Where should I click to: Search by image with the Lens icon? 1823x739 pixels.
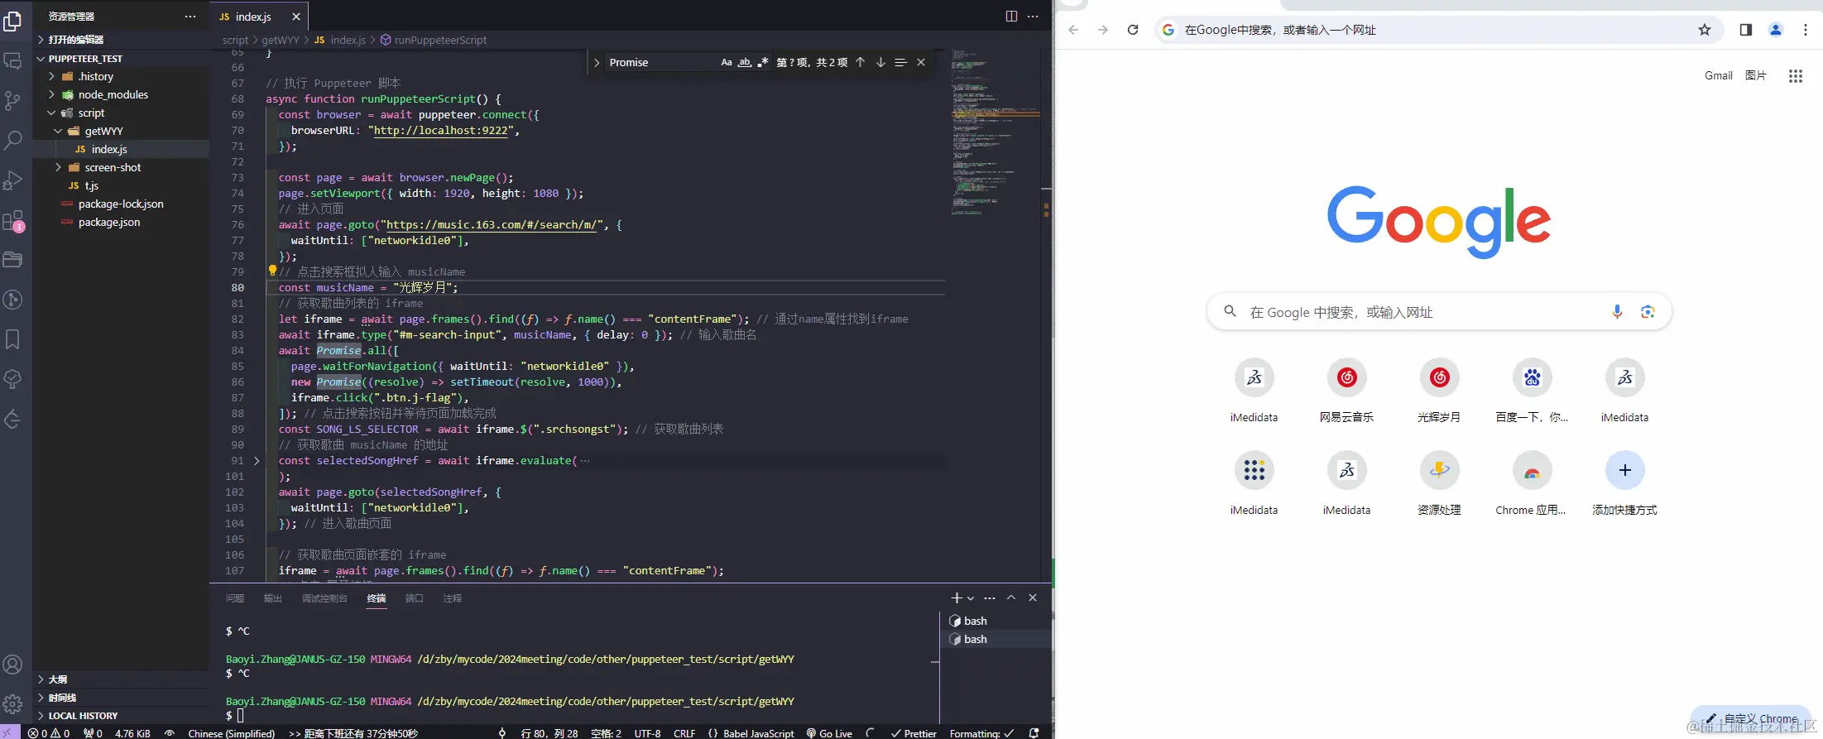(1648, 312)
